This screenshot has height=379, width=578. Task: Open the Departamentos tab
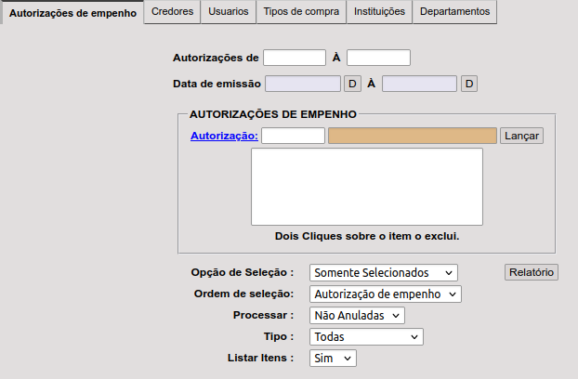[x=454, y=11]
